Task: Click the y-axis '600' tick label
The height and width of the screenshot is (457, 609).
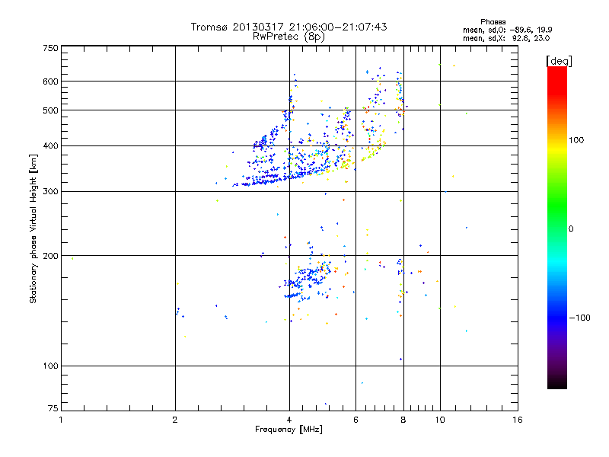Action: [x=50, y=81]
